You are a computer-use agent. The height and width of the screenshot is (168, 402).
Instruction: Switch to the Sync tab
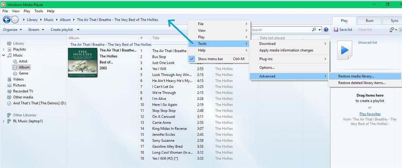click(393, 21)
